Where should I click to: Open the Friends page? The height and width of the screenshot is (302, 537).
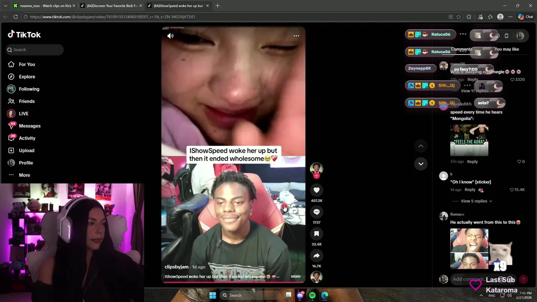(x=27, y=101)
